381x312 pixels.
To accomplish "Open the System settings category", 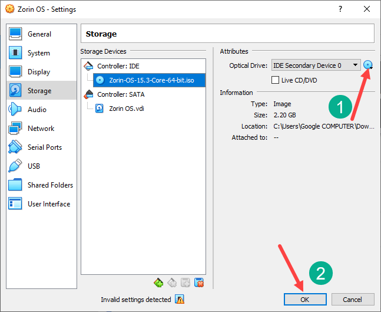I will pos(42,53).
